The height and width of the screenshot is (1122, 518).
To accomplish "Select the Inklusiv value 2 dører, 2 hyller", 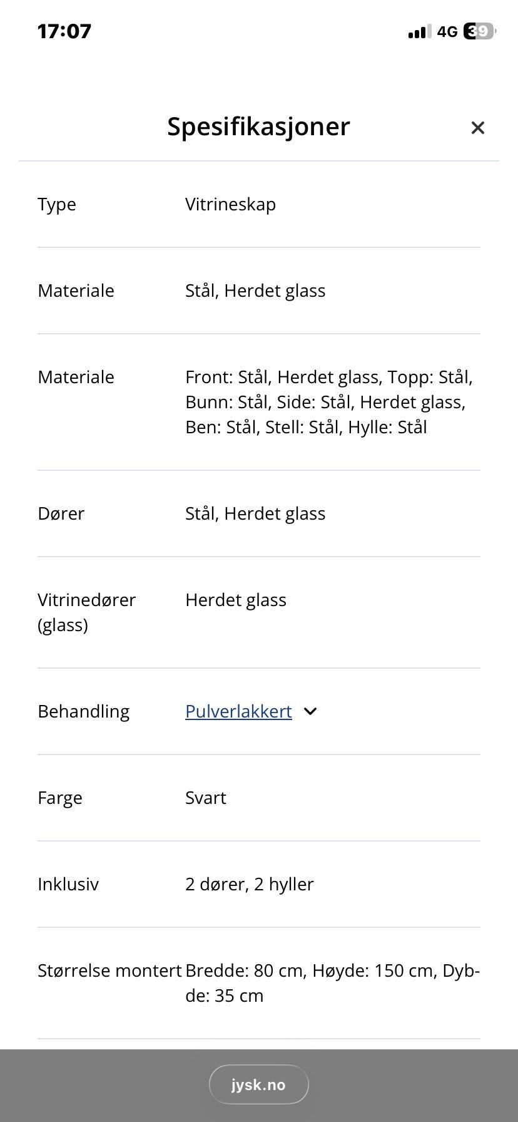I will pos(249,884).
